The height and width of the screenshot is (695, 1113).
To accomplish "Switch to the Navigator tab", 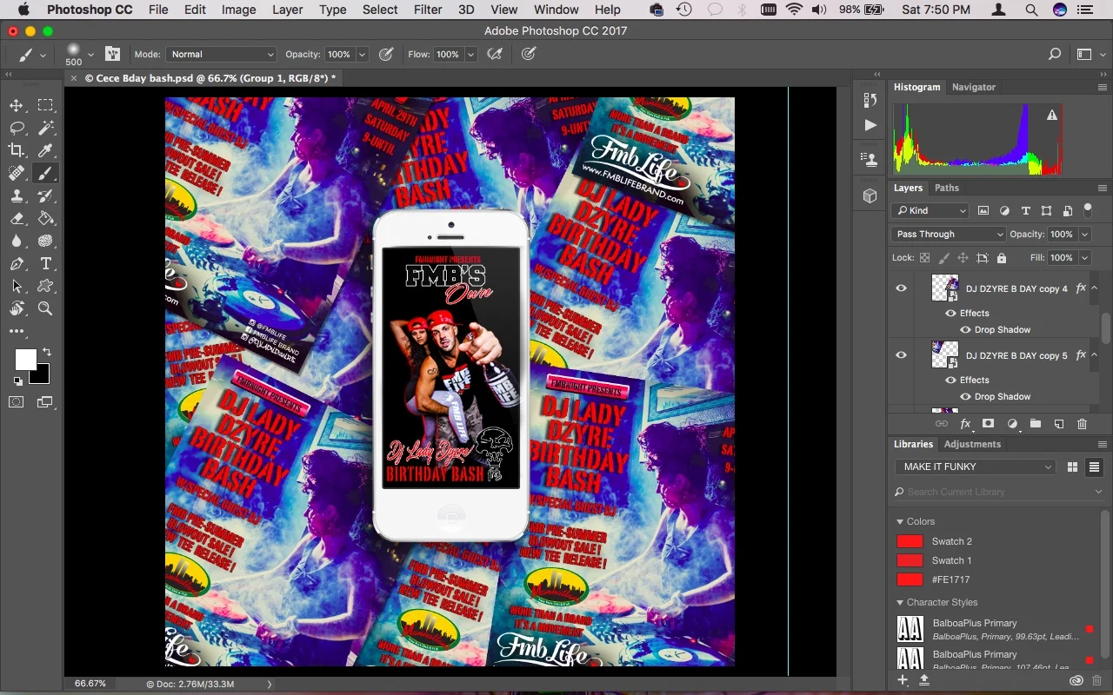I will pyautogui.click(x=973, y=87).
